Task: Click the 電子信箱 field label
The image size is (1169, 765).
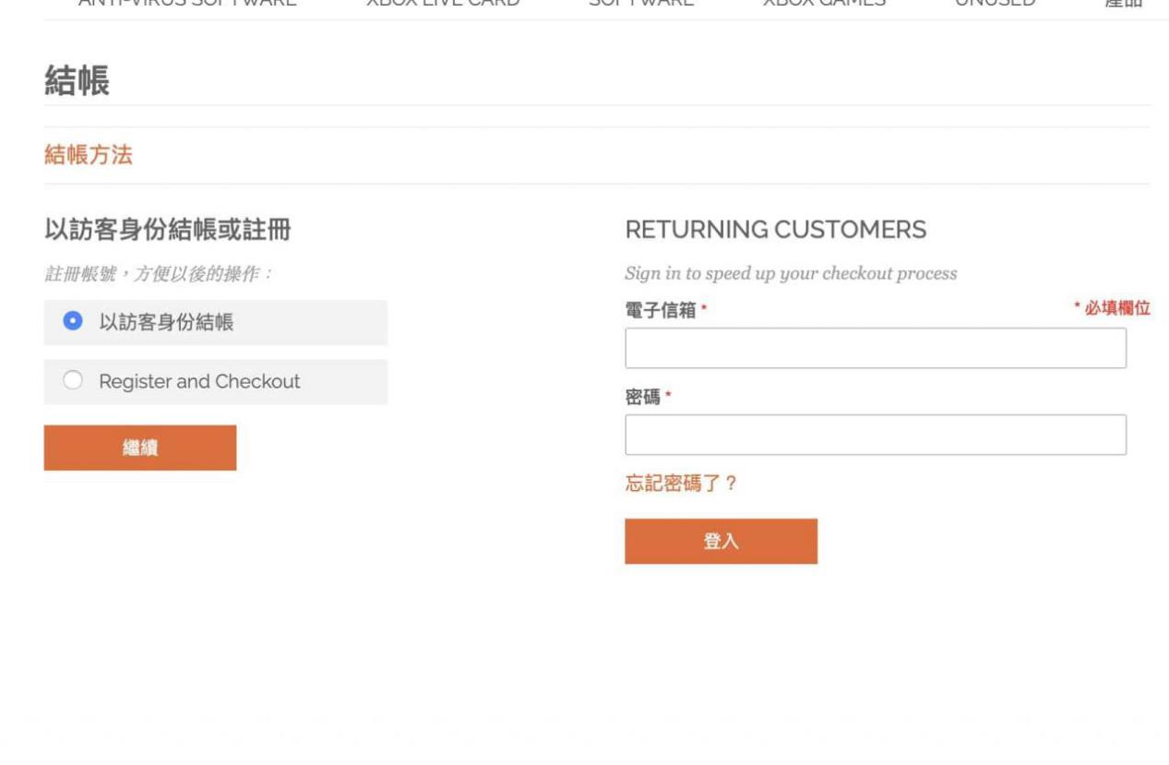Action: point(661,311)
